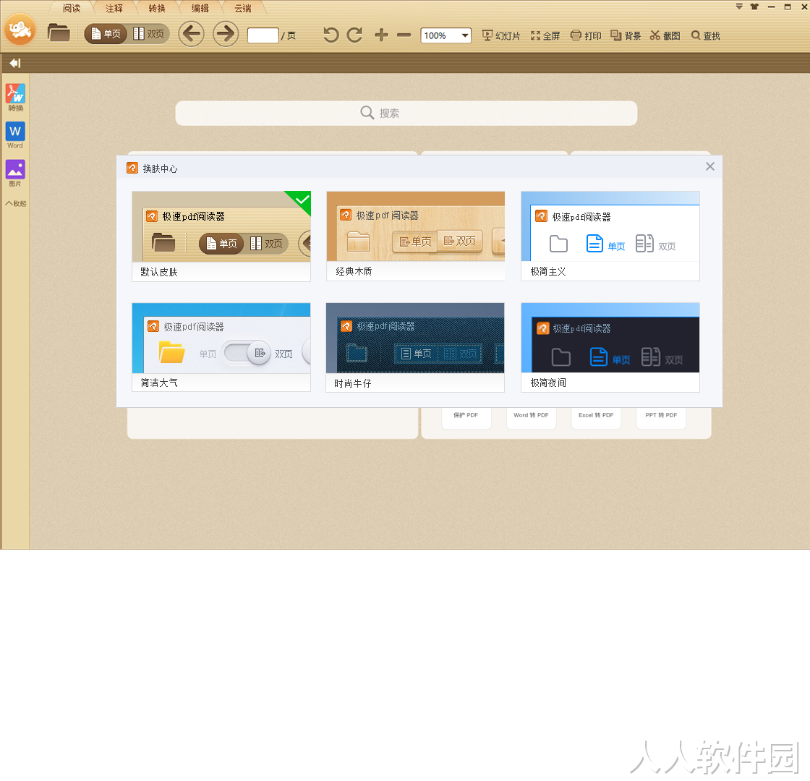Open the skin (shirt) icon in title bar
Screen dimensions: 810x781
pyautogui.click(x=755, y=7)
